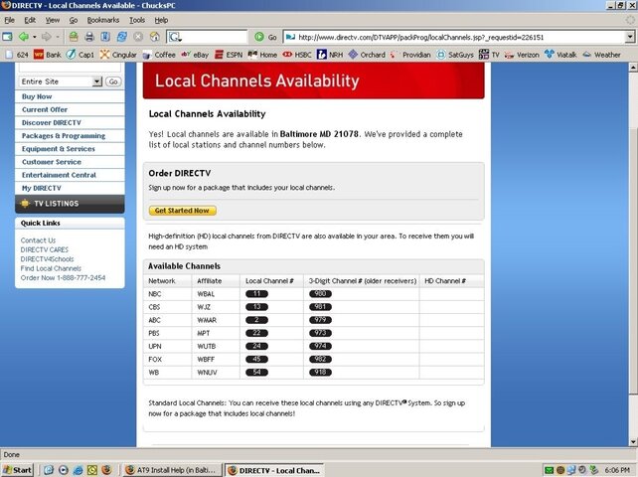The width and height of the screenshot is (638, 477).
Task: Click the scrollbar down arrow
Action: click(x=633, y=441)
